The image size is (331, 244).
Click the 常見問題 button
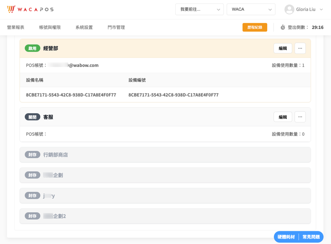pos(311,237)
